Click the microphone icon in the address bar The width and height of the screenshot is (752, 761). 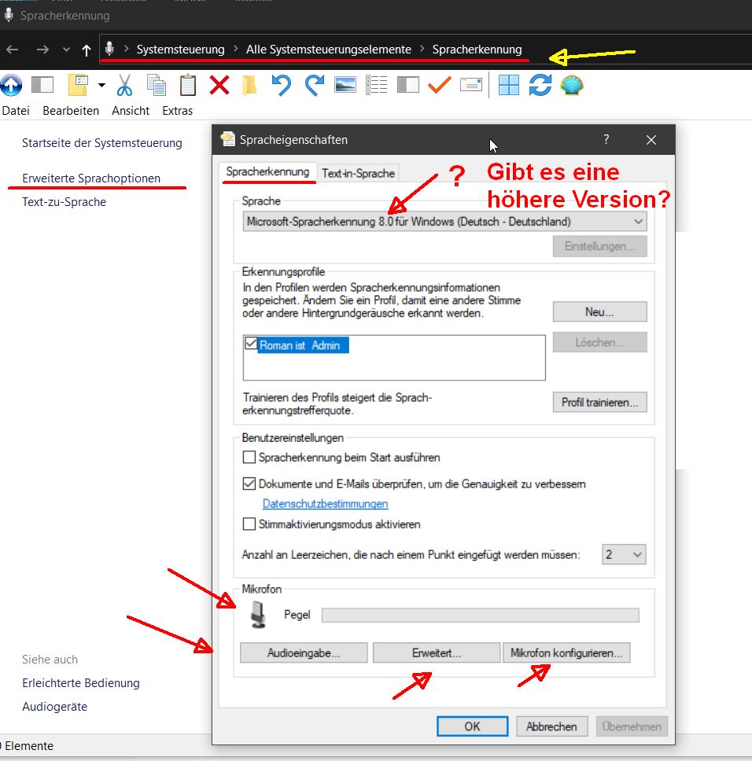109,49
